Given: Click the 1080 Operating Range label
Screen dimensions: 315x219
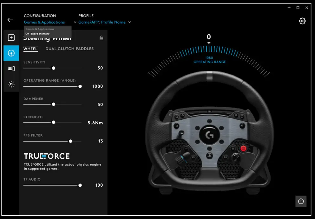Looking at the screenshot, I should 209,60.
